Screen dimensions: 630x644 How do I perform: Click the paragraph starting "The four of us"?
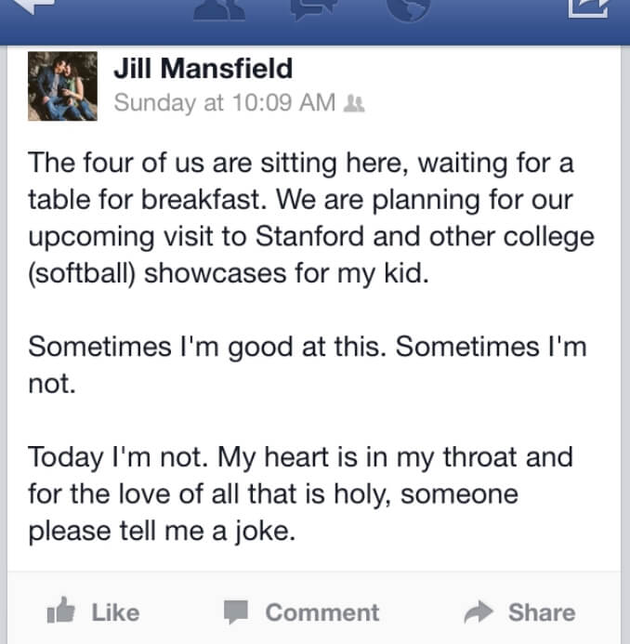(x=311, y=218)
